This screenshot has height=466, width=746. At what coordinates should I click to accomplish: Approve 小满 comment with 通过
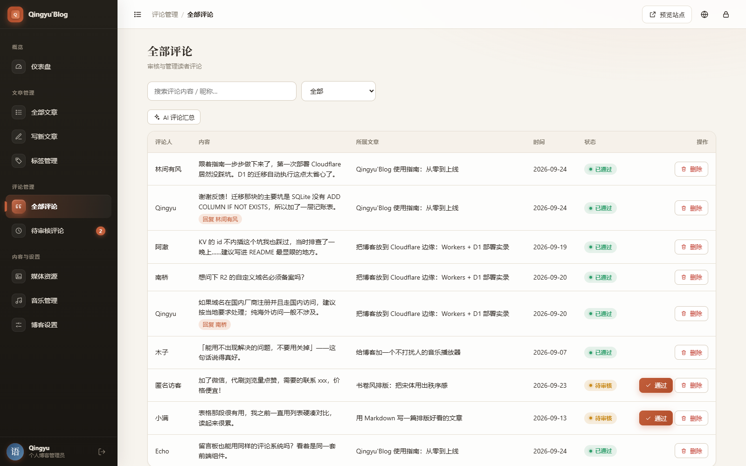pyautogui.click(x=656, y=418)
